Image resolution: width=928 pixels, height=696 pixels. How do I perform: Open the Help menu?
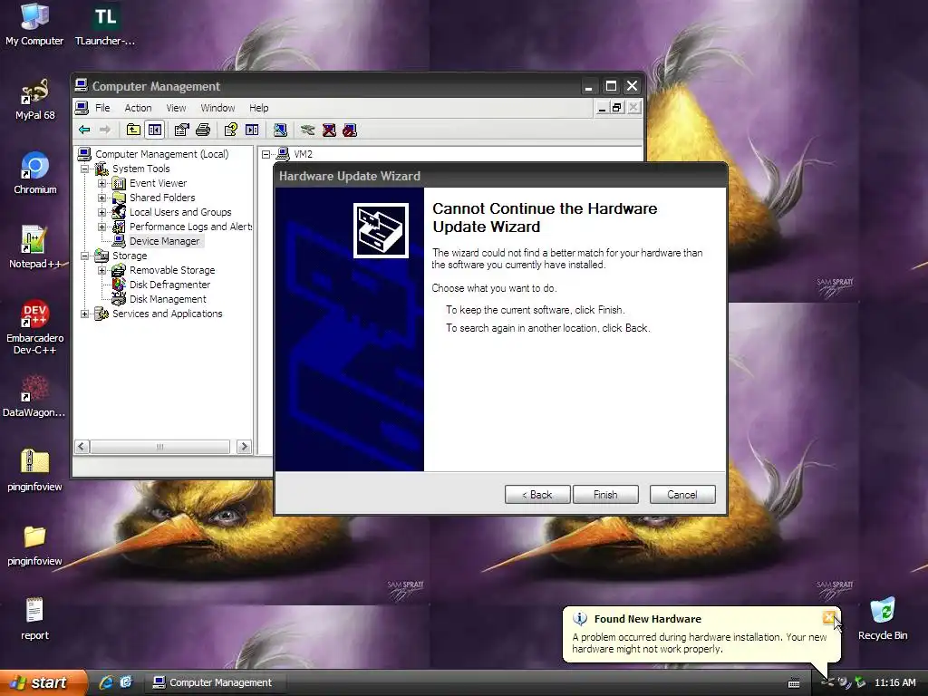tap(258, 108)
